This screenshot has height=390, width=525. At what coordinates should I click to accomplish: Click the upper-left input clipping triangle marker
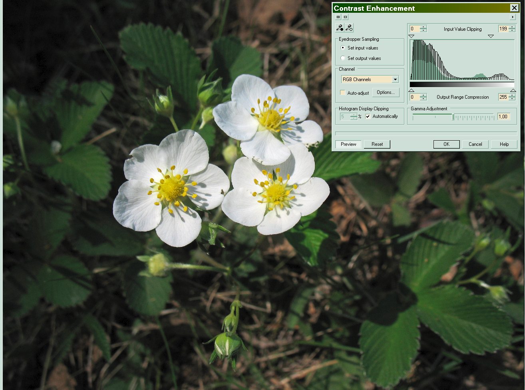412,36
